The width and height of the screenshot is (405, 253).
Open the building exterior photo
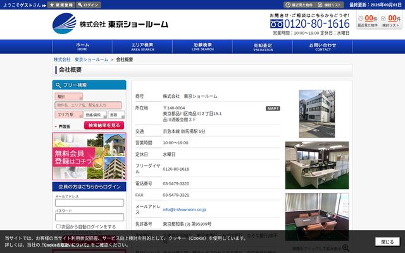click(x=316, y=114)
